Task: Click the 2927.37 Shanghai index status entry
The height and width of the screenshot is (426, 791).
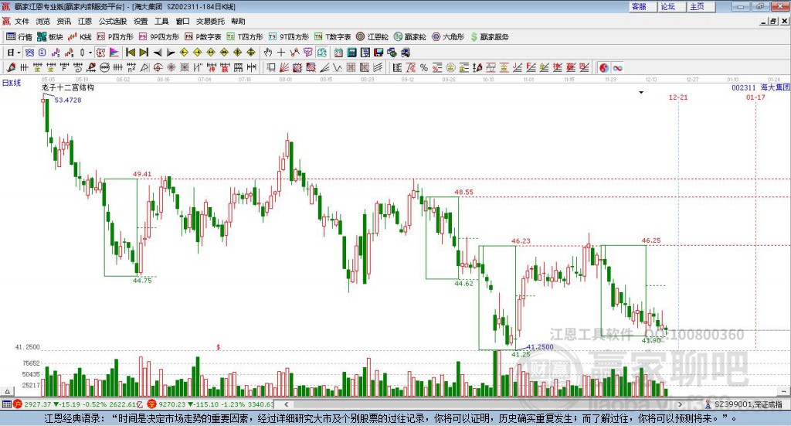Action: (x=77, y=404)
